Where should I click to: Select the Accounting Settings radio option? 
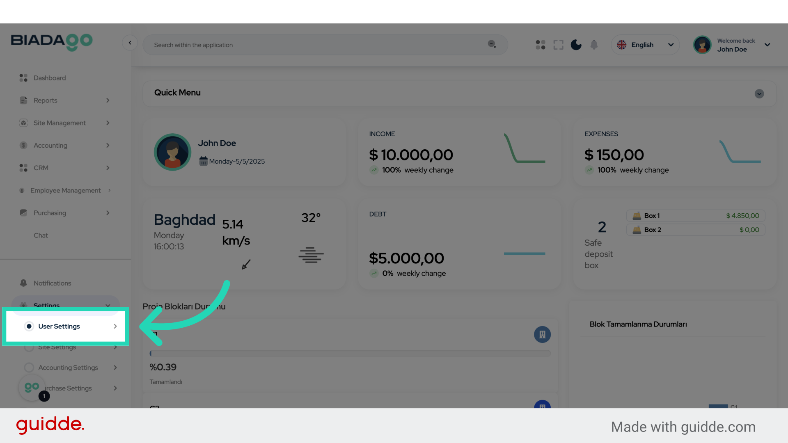tap(29, 368)
